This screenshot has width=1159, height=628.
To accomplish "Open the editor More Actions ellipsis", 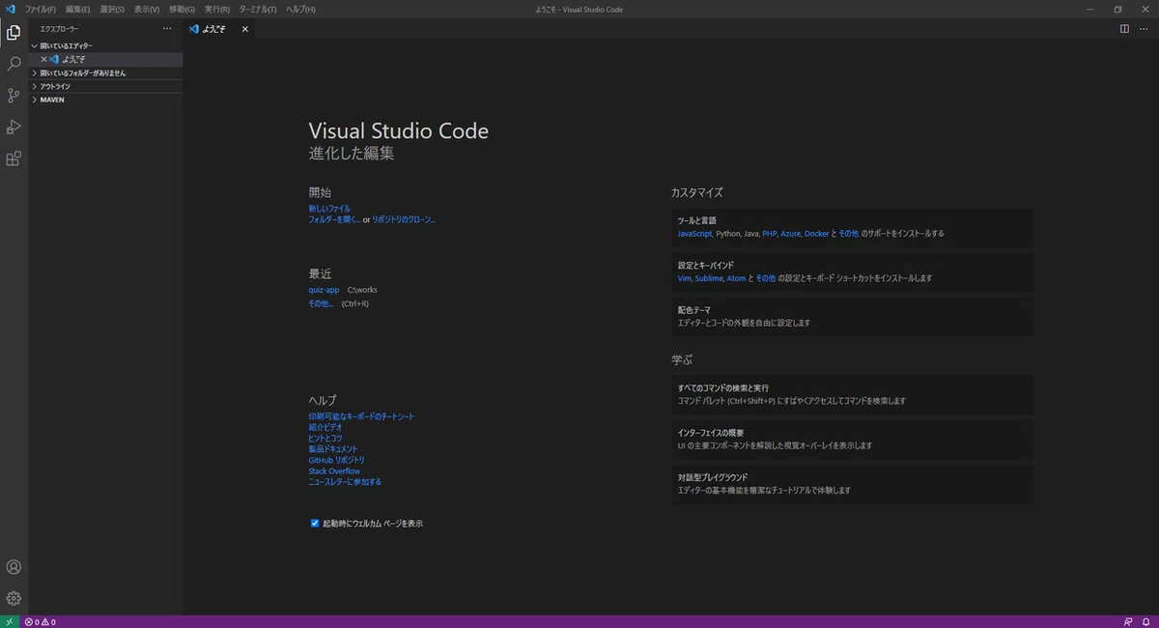I will point(1143,29).
